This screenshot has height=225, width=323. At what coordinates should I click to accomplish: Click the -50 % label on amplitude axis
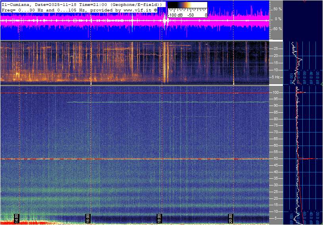[x=277, y=29]
